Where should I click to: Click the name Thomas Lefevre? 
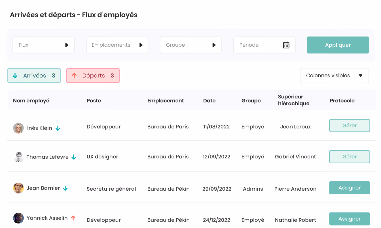(48, 157)
